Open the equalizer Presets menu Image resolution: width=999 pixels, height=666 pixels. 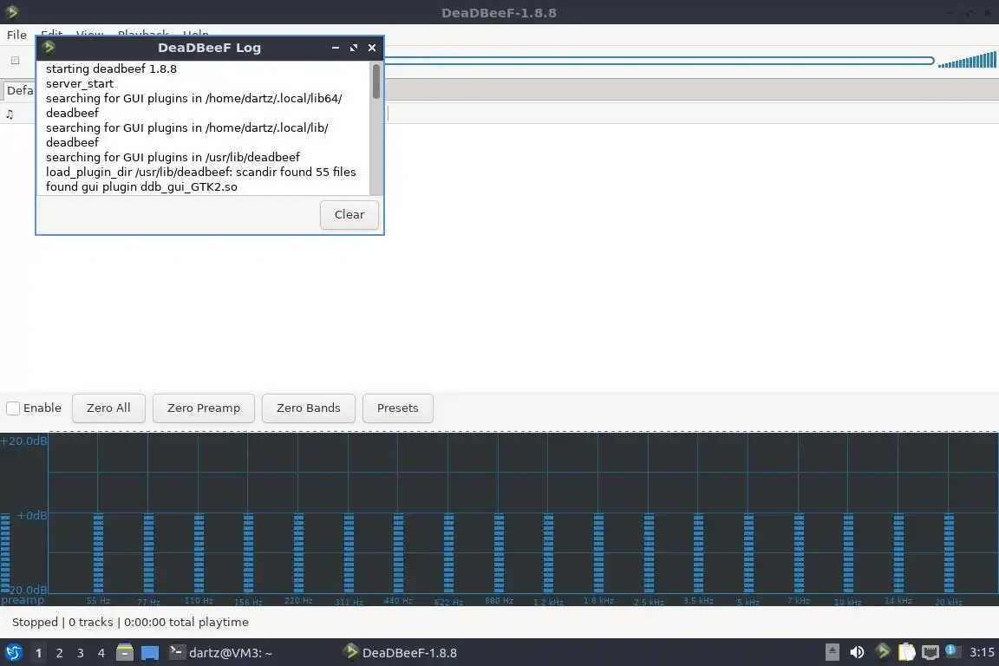point(397,408)
